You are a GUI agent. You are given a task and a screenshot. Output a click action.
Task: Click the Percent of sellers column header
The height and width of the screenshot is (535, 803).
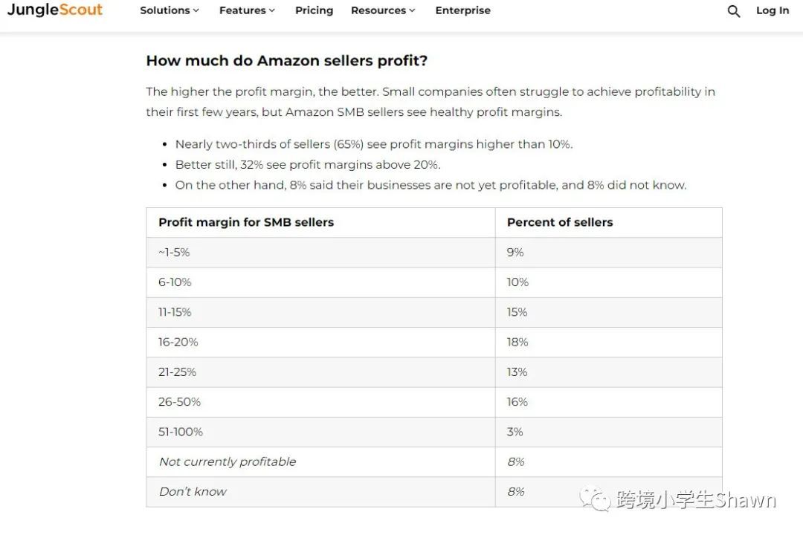pyautogui.click(x=560, y=222)
